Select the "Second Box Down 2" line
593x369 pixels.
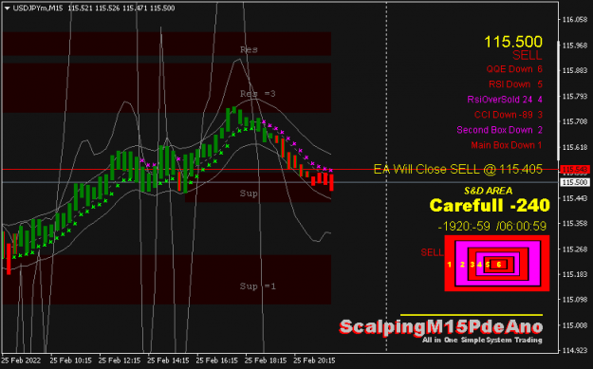[x=500, y=130]
